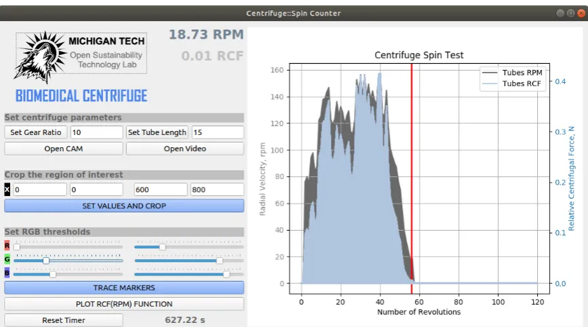
Task: Focus the gear ratio field showing 10
Action: [96, 132]
